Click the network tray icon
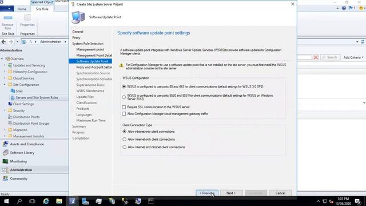 (x=325, y=201)
